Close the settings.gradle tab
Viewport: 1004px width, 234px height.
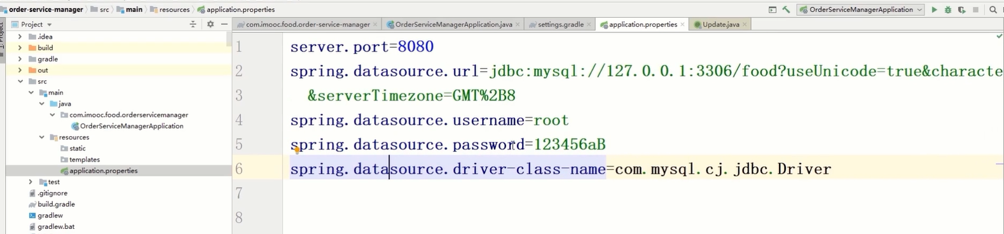point(589,24)
